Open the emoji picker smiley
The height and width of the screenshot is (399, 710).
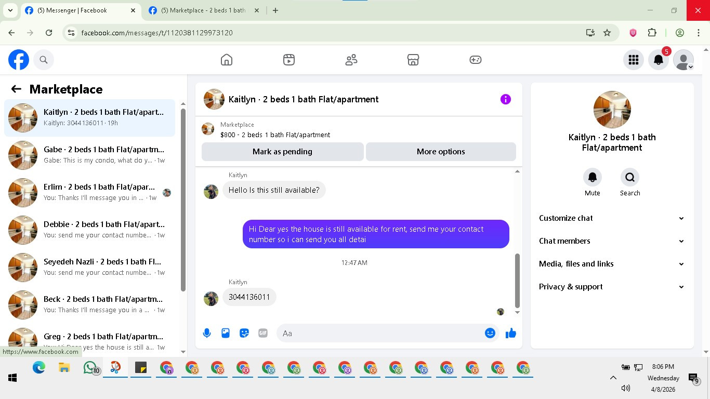click(x=490, y=333)
